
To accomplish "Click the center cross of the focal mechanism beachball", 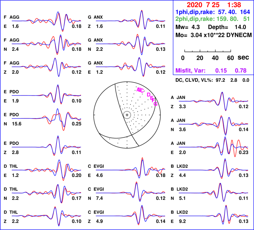I will pyautogui.click(x=127, y=115).
